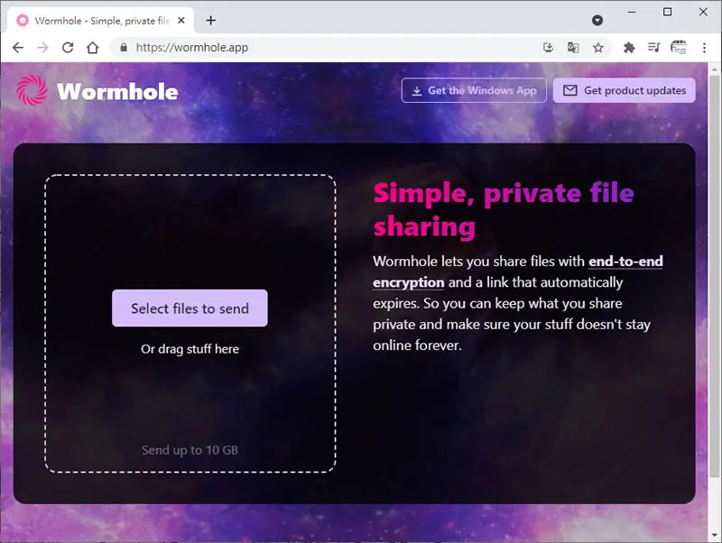Go back with the browser back arrow
The width and height of the screenshot is (722, 543).
pyautogui.click(x=18, y=48)
